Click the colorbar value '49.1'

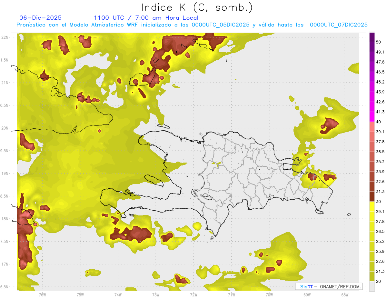coord(380,52)
